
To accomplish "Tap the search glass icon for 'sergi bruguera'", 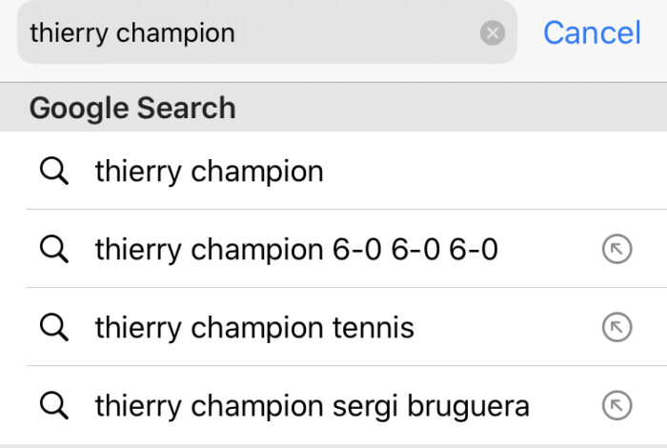I will coord(54,405).
